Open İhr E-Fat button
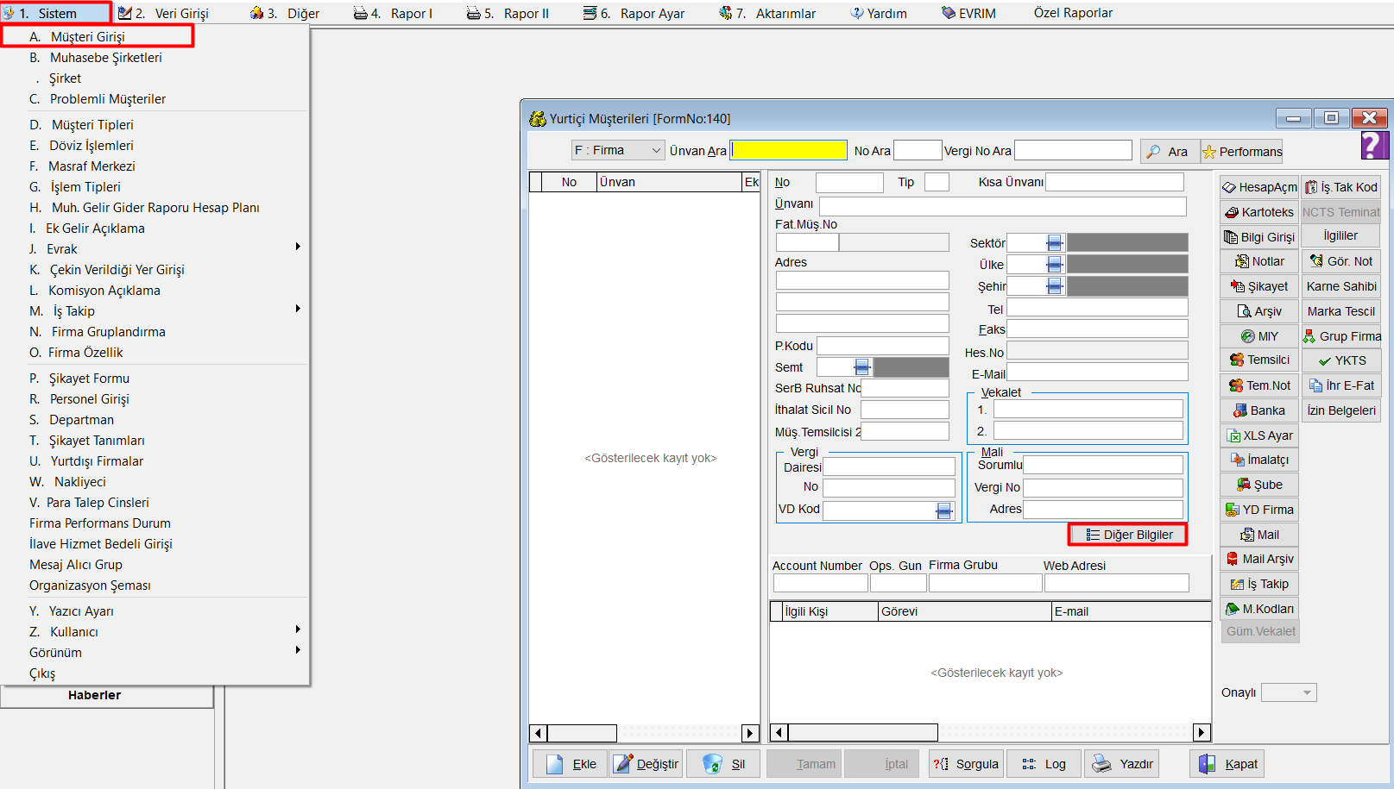The width and height of the screenshot is (1394, 789). 1341,385
